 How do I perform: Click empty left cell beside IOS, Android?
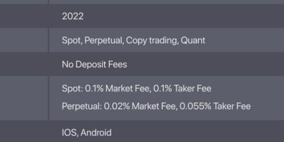(x=24, y=132)
